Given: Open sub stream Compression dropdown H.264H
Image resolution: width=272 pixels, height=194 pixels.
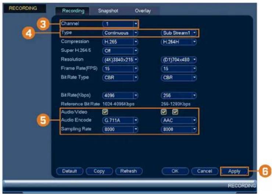Looking at the screenshot, I should coord(179,42).
